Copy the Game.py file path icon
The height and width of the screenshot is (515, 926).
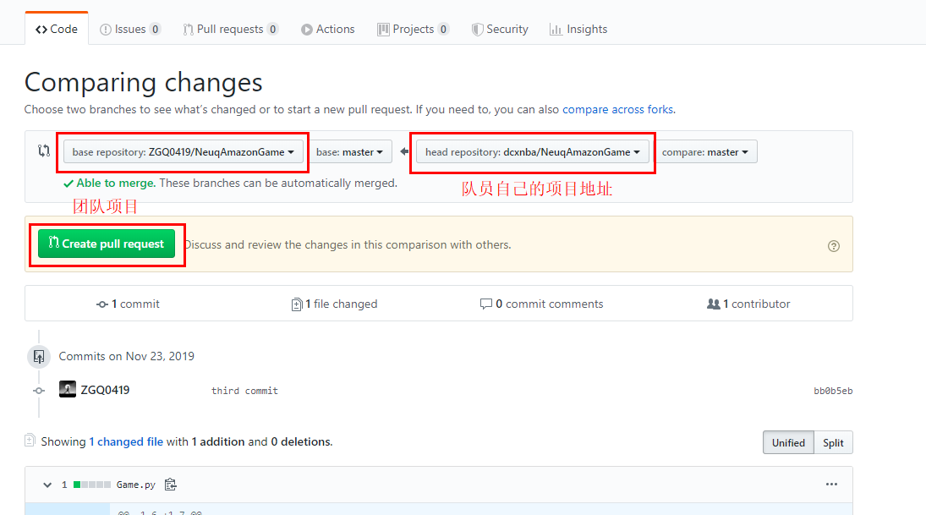coord(170,485)
